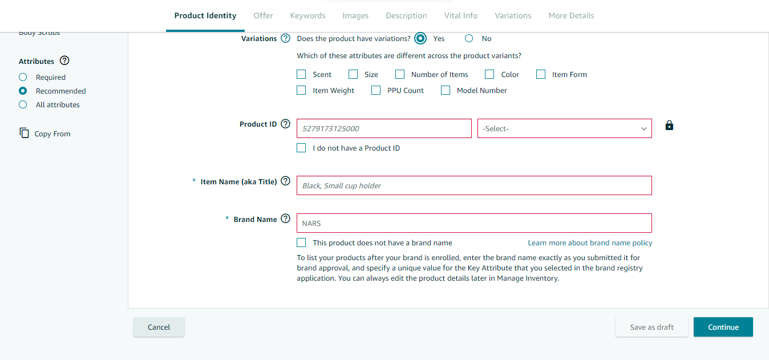Tick I do not have a Product ID
Screen dimensions: 769x360
301,148
